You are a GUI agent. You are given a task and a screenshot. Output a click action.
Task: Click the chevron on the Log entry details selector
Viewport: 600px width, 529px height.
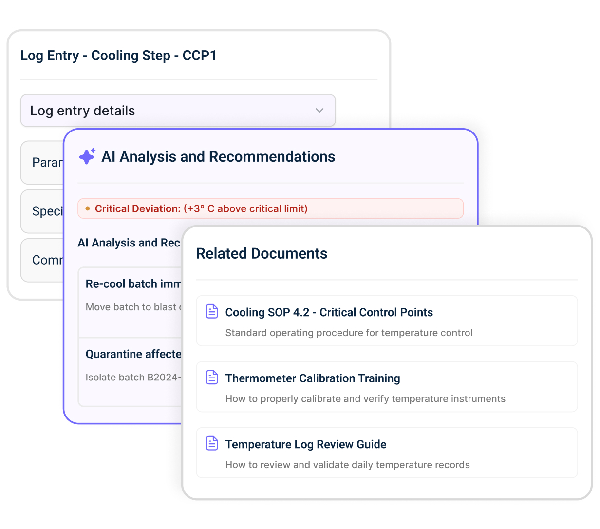pyautogui.click(x=319, y=111)
